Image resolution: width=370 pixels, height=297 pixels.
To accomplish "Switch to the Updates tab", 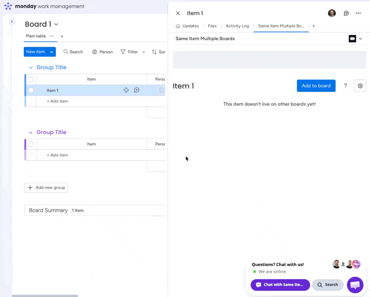I will [x=187, y=26].
